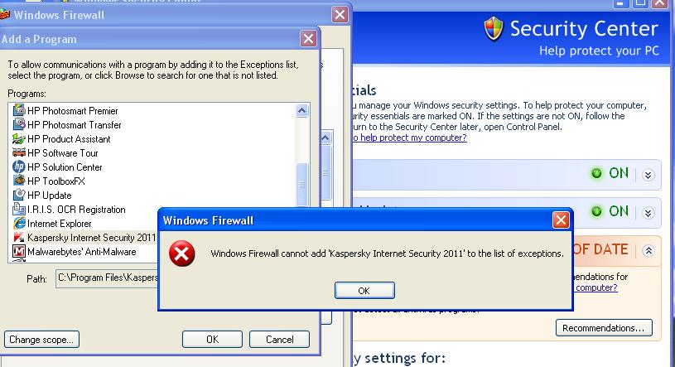
Task: Select the HP Photosmart Premier icon
Action: tap(18, 110)
